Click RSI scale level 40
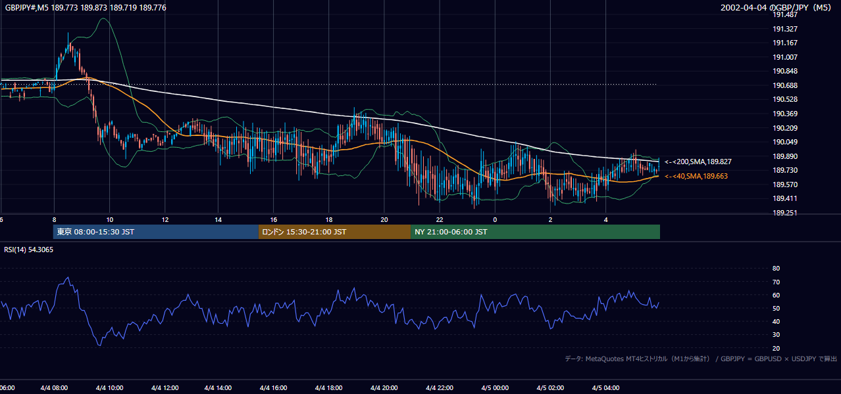The width and height of the screenshot is (841, 394). coord(776,321)
